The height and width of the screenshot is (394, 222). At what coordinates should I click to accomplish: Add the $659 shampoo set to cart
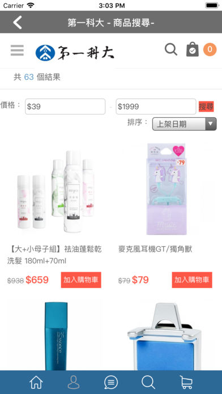coord(81,280)
